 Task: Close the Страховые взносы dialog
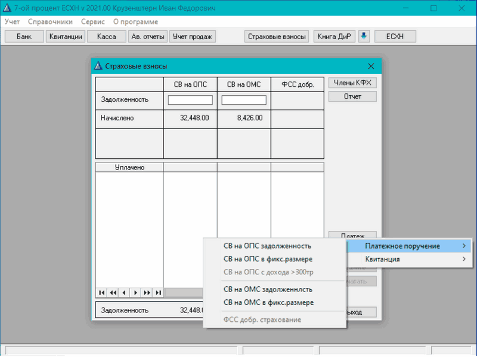(371, 66)
